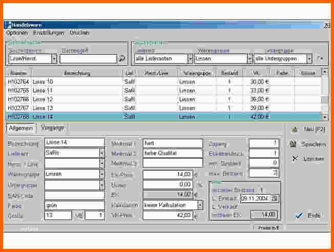Click the Handelsware window title icon

pyautogui.click(x=9, y=25)
